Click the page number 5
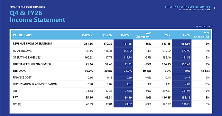Image resolution: width=222 pixels, height=116 pixels. pyautogui.click(x=215, y=8)
